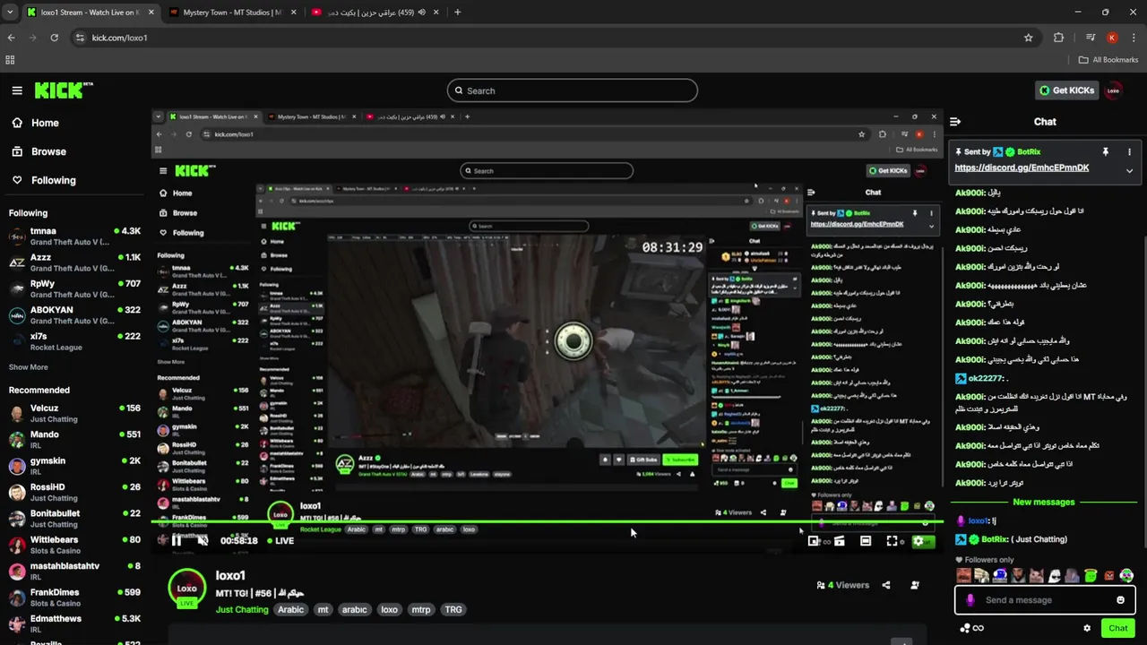Open Azzz channel in Following
Screen dimensions: 1147x645
74,262
